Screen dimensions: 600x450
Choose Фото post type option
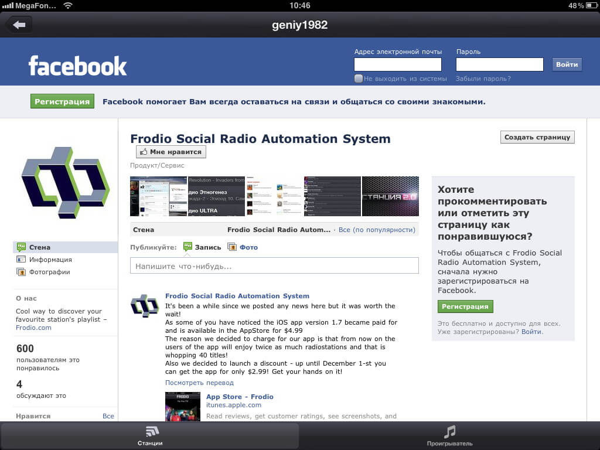pos(248,247)
